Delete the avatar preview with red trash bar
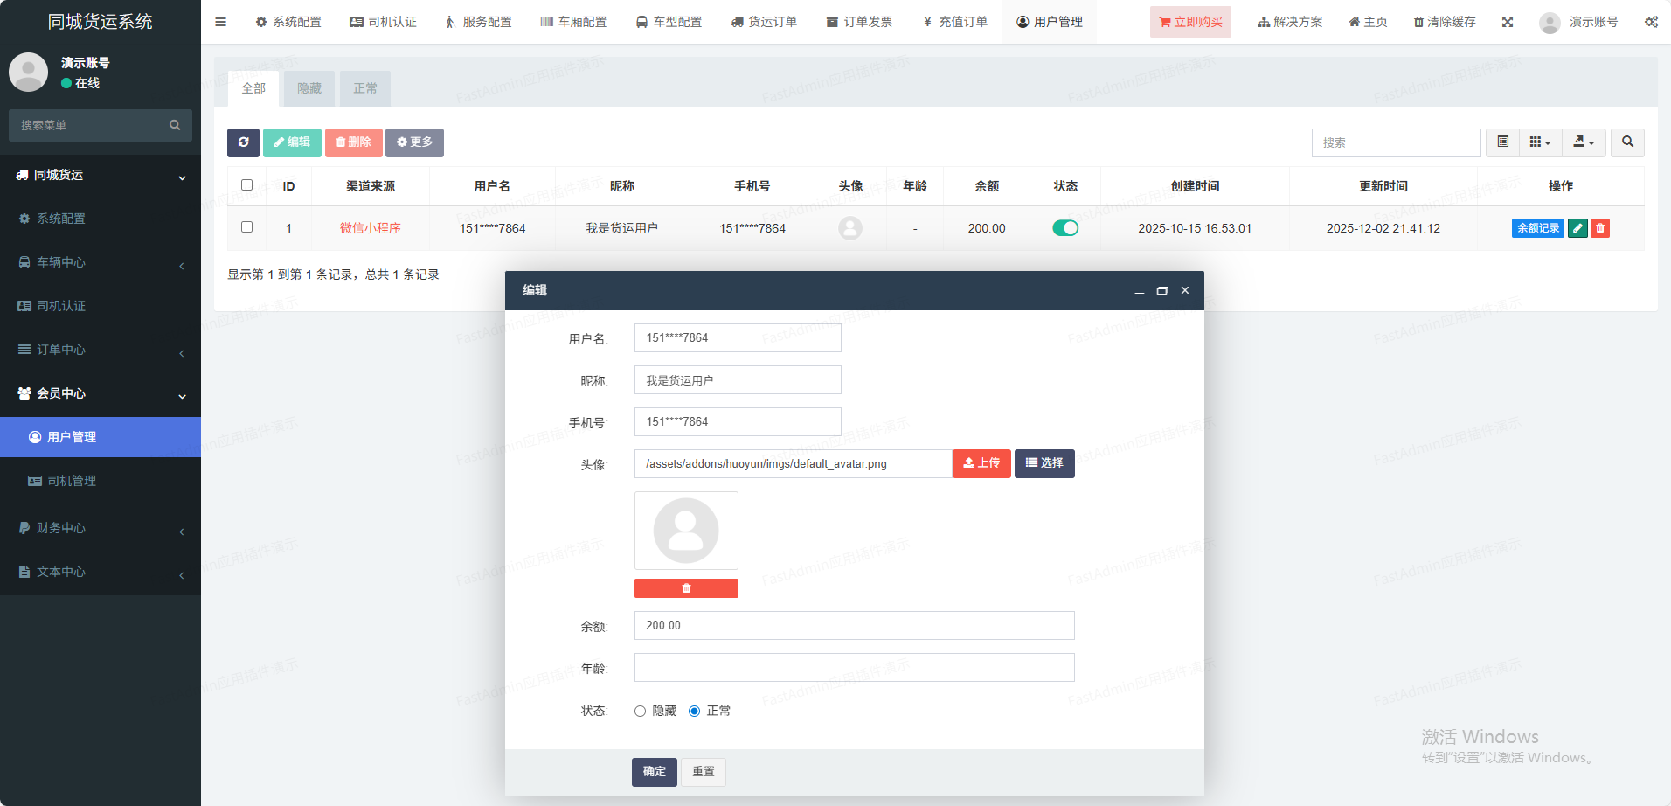The image size is (1671, 806). 686,588
